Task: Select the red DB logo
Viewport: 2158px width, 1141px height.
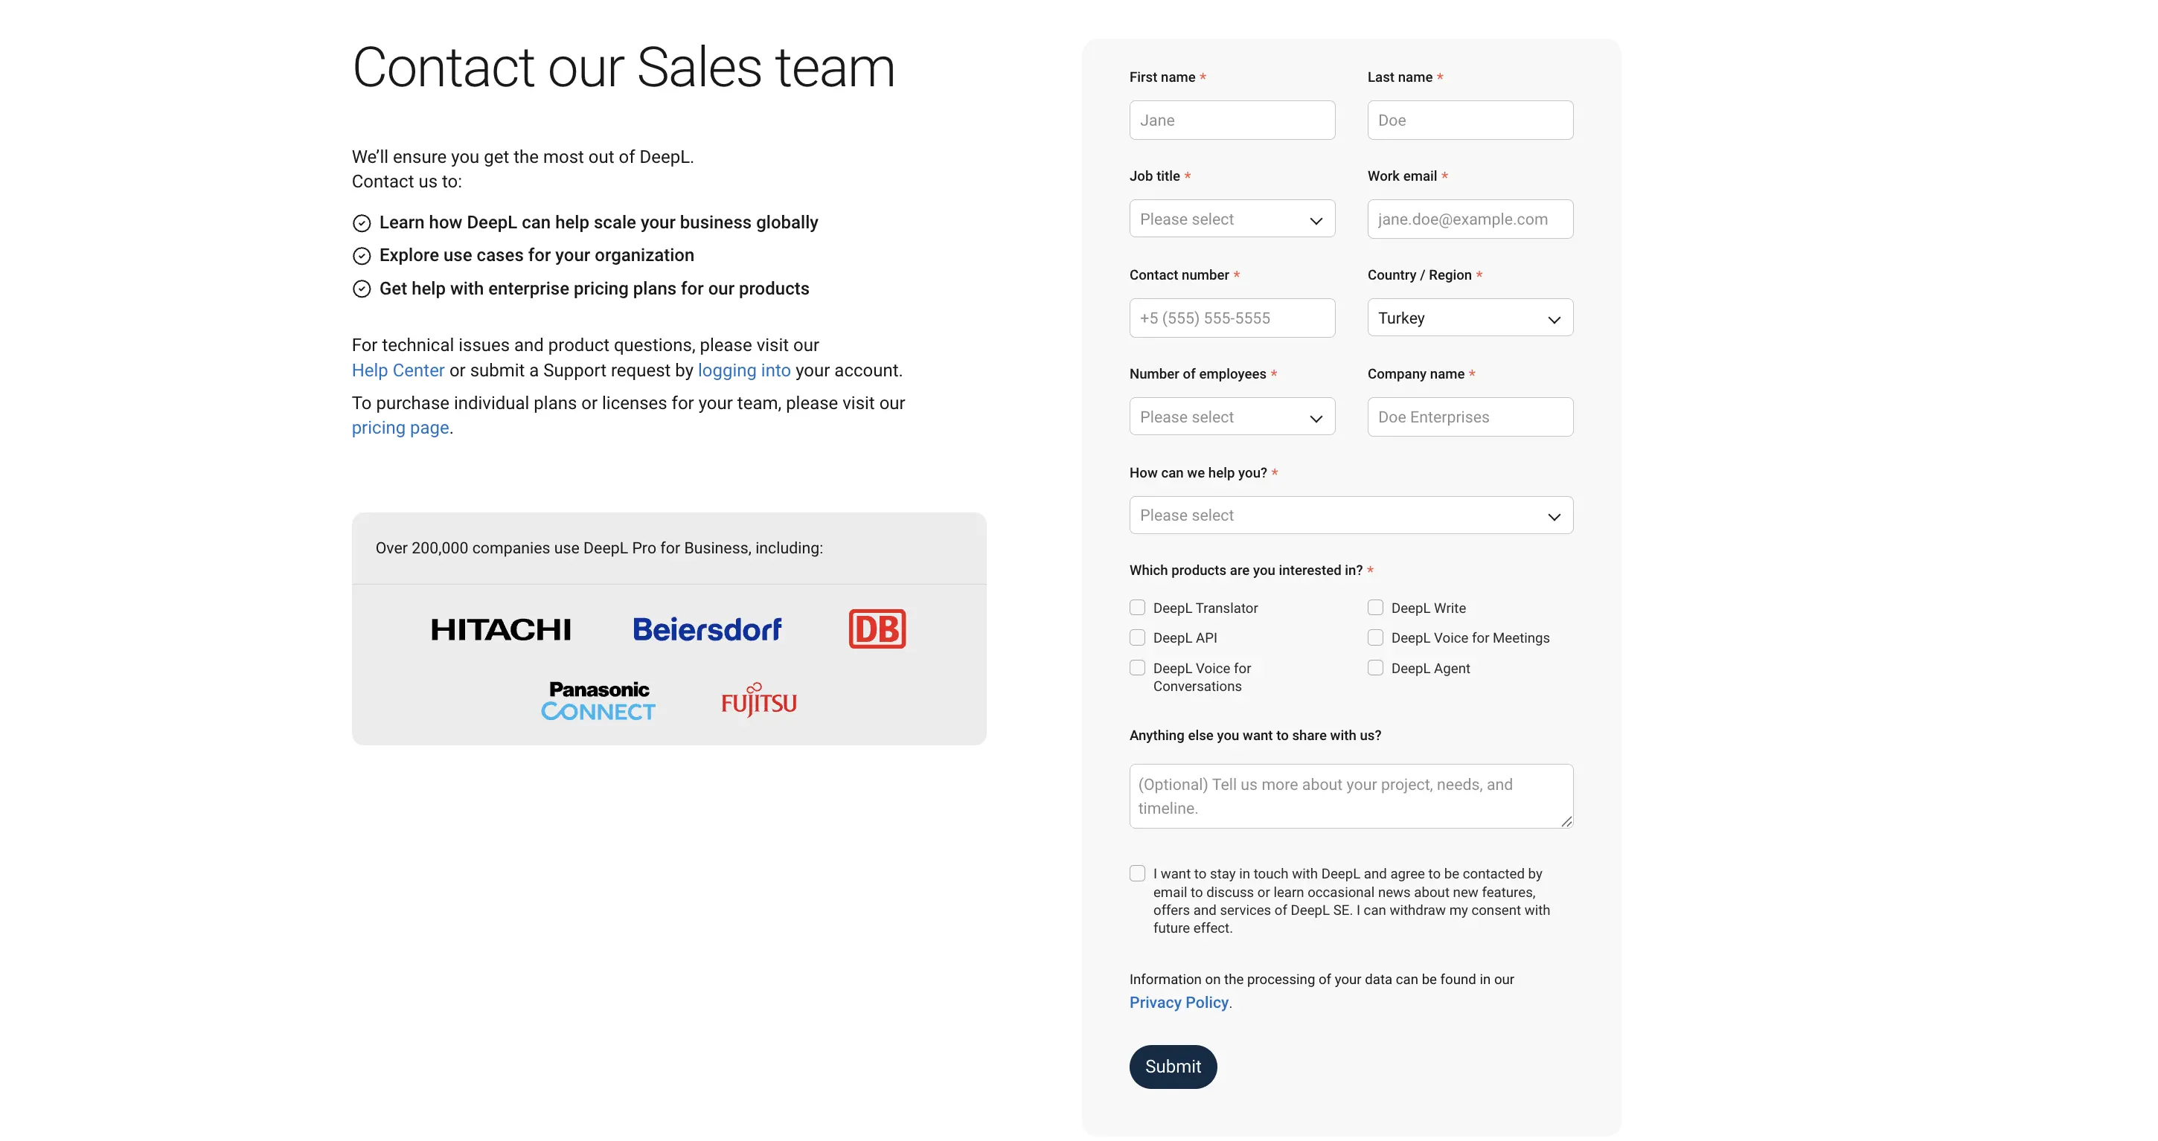Action: [x=877, y=629]
